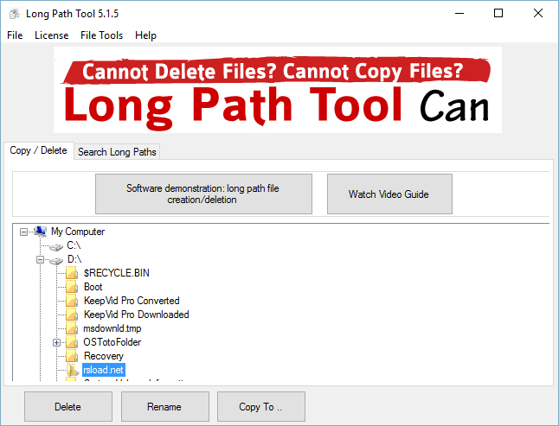559x426 pixels.
Task: Collapse the D:\ drive node
Action: click(41, 260)
